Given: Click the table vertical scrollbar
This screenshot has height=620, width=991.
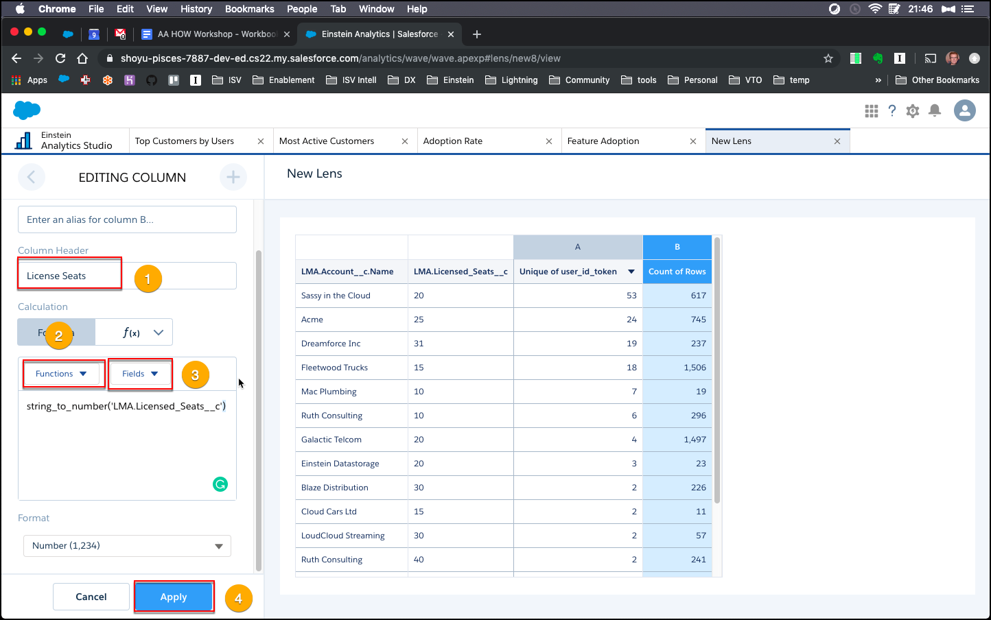Looking at the screenshot, I should click(717, 370).
